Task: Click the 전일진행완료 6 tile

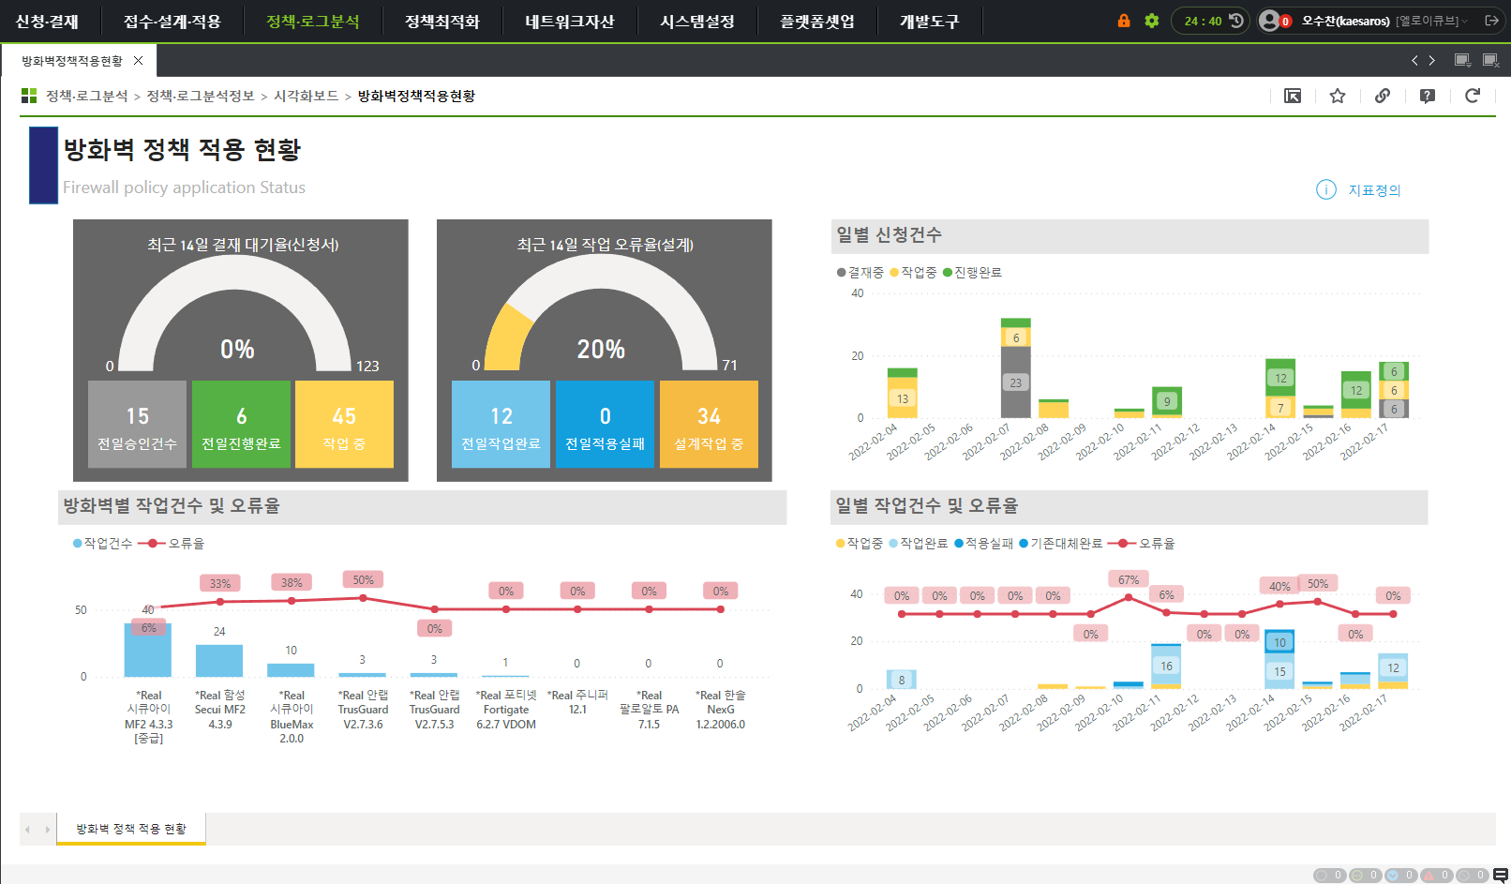Action: click(241, 424)
